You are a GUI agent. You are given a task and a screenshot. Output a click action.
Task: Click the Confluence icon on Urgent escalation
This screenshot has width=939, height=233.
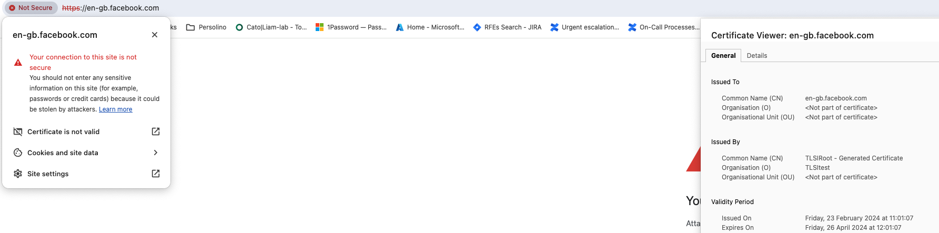pos(554,27)
